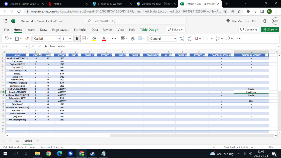Click the Undo icon in the ribbon
281x158 pixels.
pos(7,39)
